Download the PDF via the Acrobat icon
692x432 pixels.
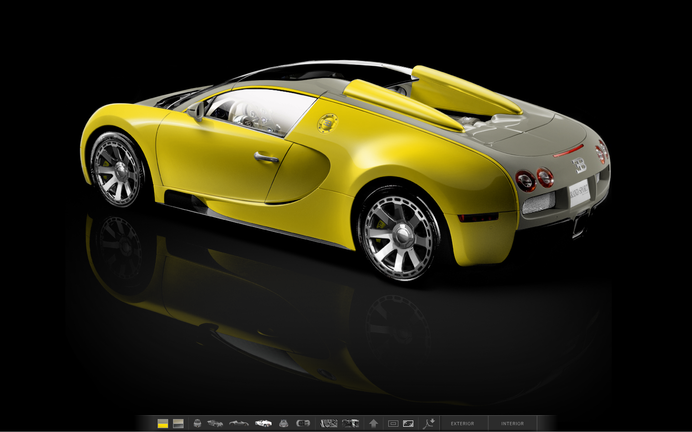(x=429, y=423)
